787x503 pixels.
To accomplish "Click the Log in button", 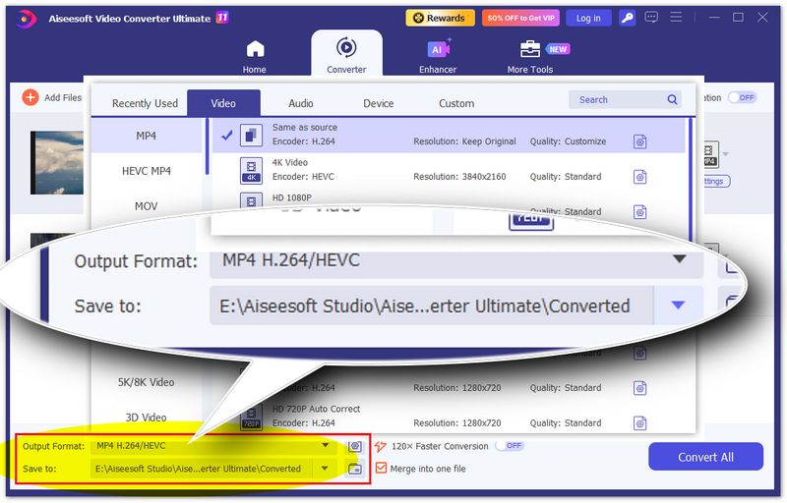I will click(588, 18).
